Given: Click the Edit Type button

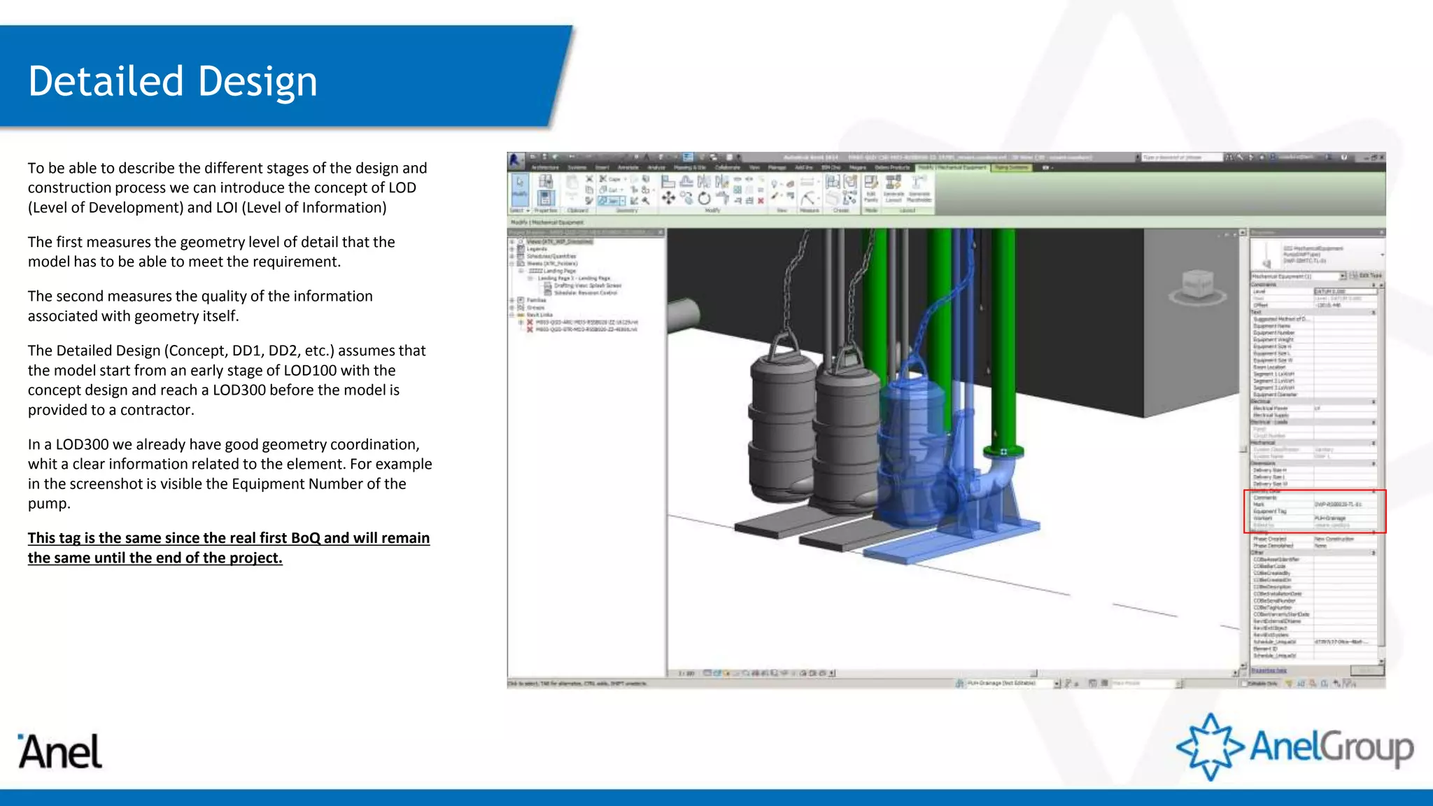Looking at the screenshot, I should (x=1365, y=276).
